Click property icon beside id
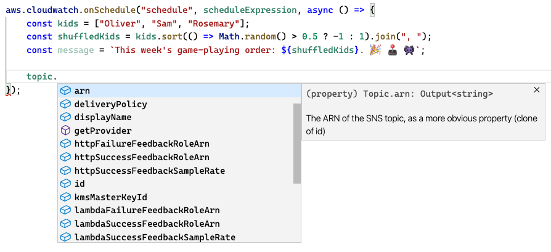The image size is (551, 252). tap(65, 184)
